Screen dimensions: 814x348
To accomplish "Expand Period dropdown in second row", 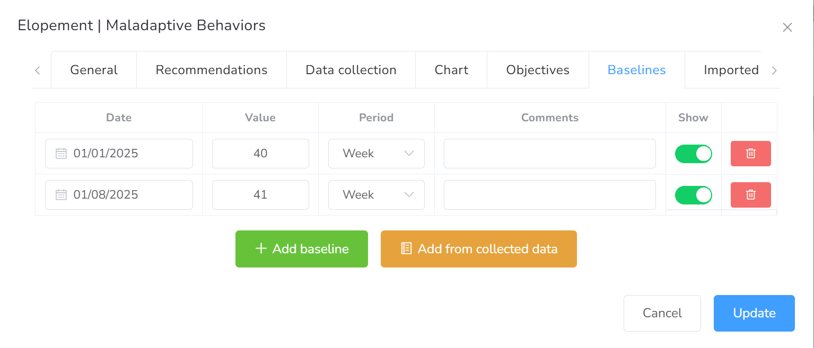I will 377,195.
